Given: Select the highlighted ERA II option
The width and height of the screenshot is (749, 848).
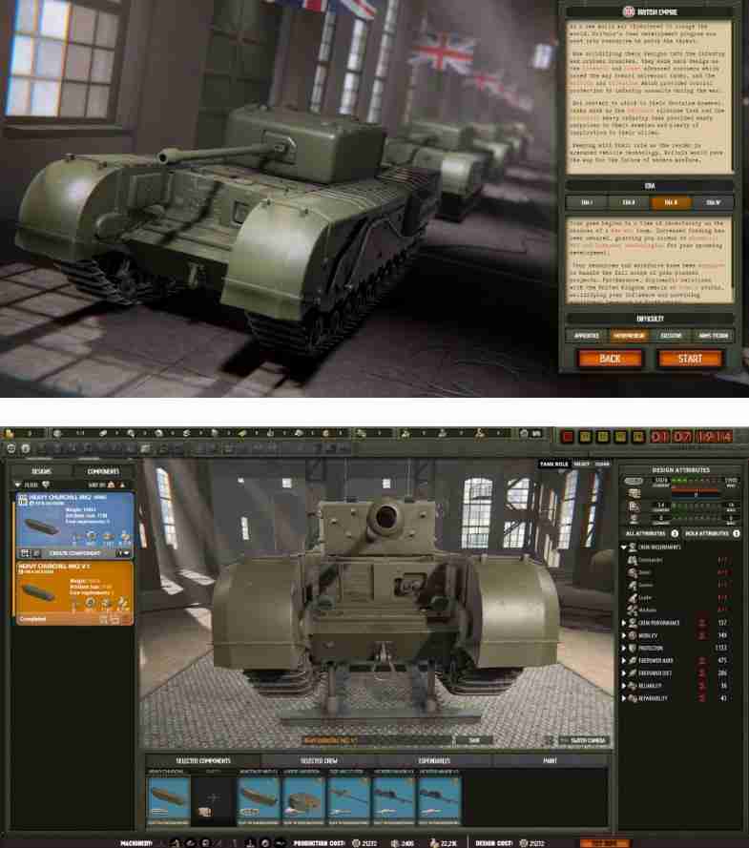Looking at the screenshot, I should (665, 202).
